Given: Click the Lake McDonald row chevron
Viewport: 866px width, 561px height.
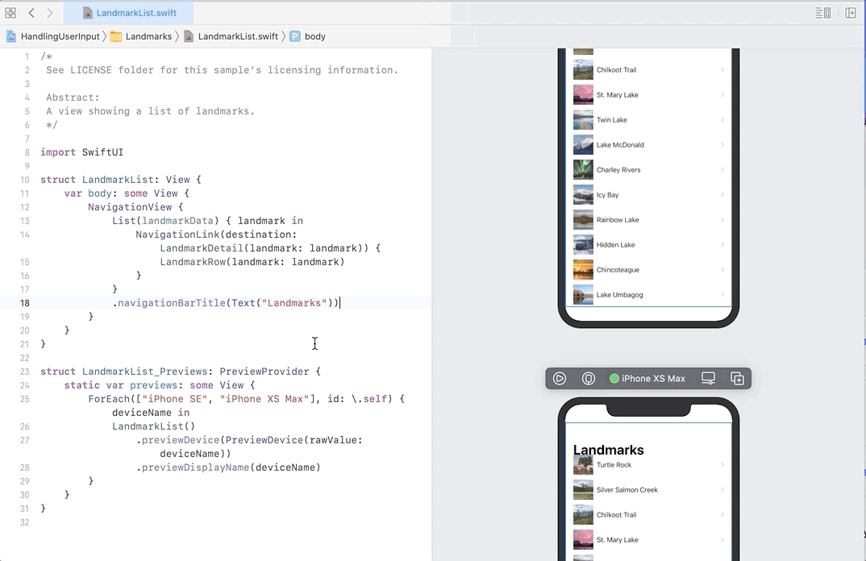Looking at the screenshot, I should coord(722,144).
